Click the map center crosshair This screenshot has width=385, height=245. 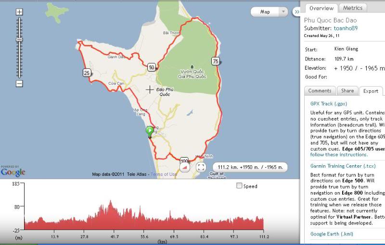(150, 89)
